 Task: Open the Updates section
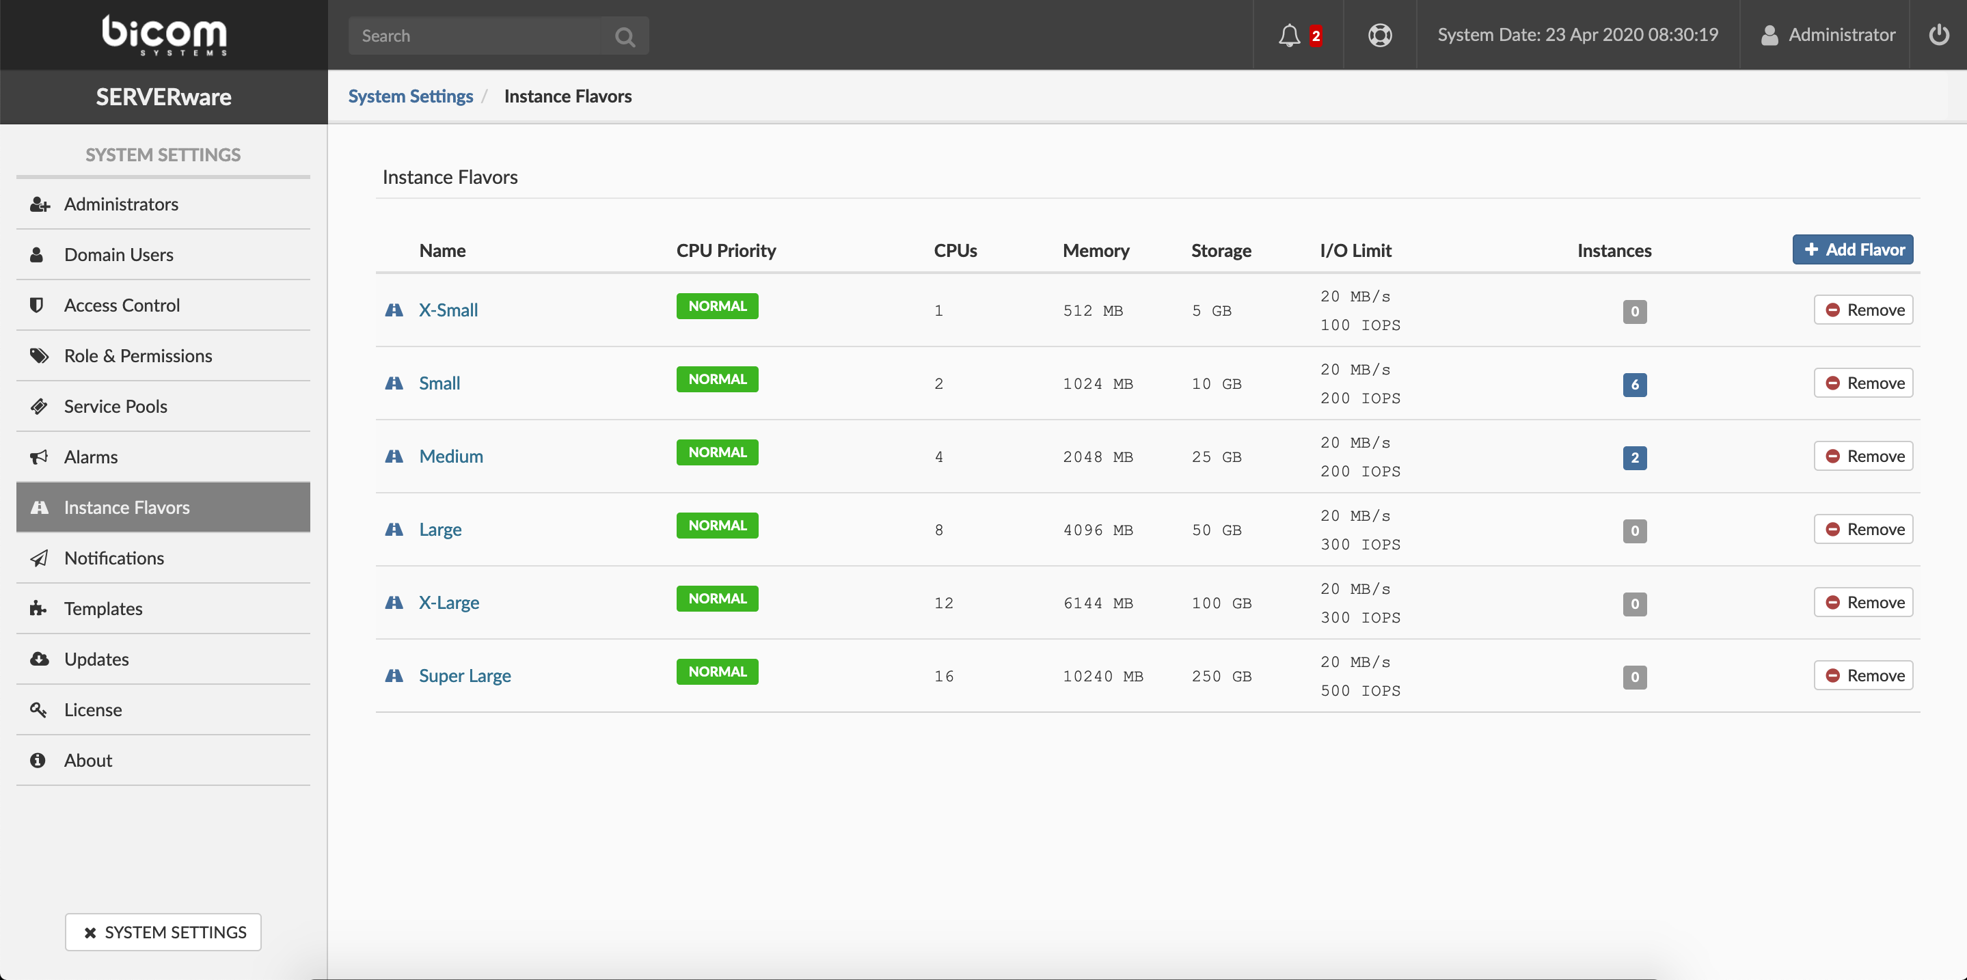tap(96, 659)
